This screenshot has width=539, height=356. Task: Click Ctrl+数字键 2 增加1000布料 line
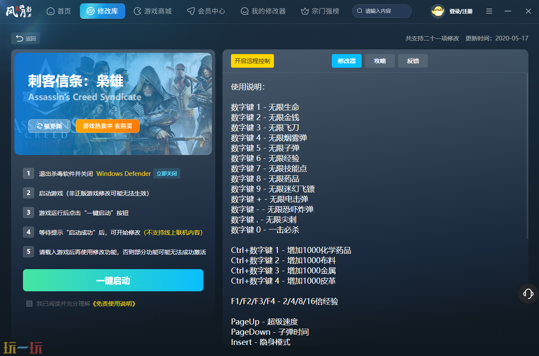283,261
